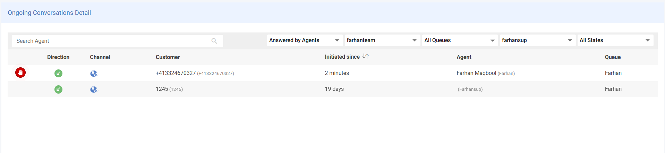
Task: Open the All Queues filter
Action: click(459, 40)
